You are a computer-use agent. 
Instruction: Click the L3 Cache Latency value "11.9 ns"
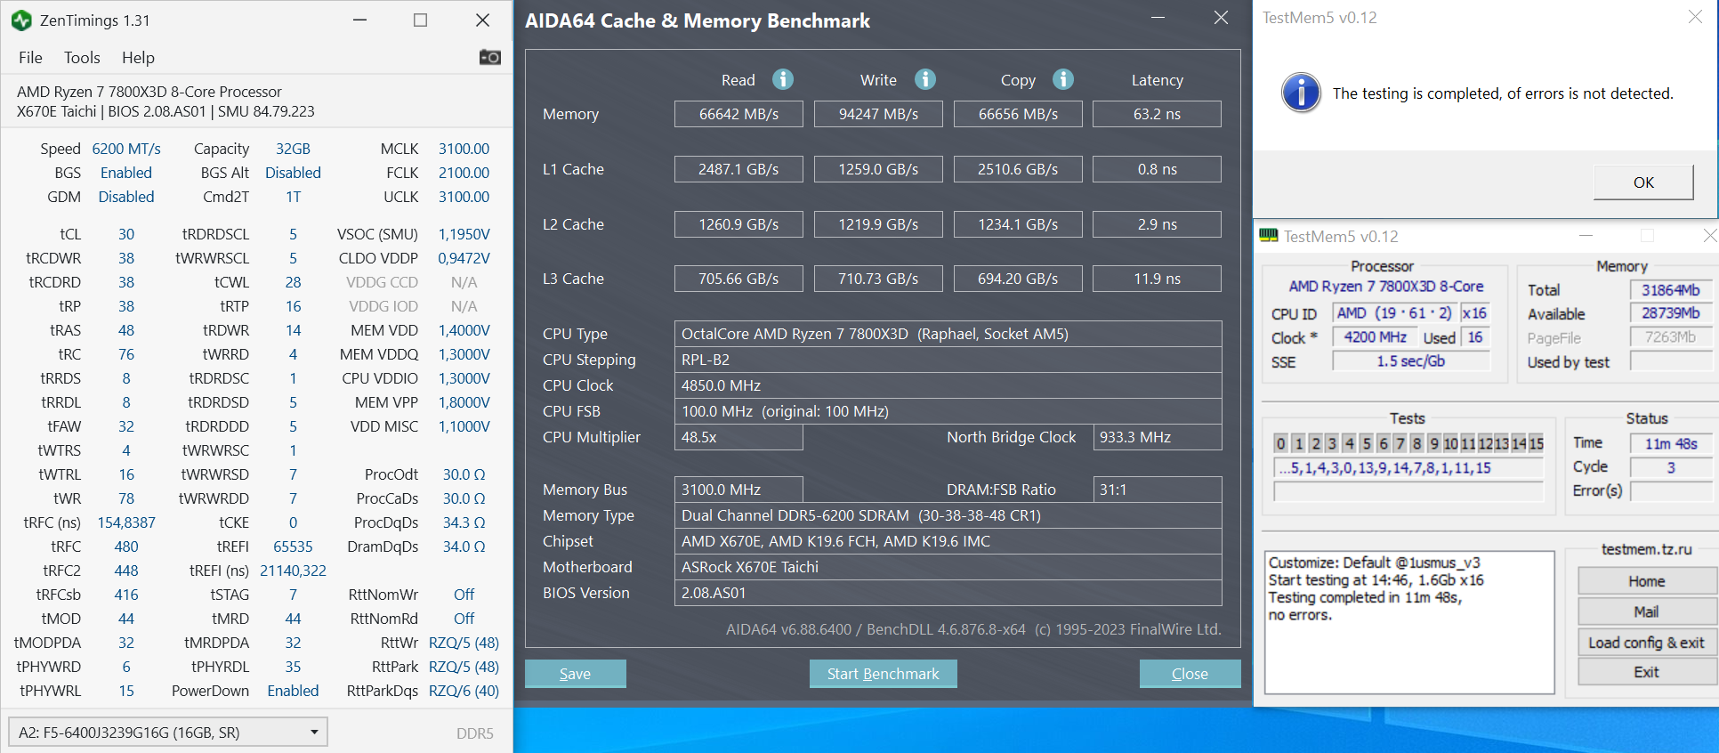(1157, 279)
